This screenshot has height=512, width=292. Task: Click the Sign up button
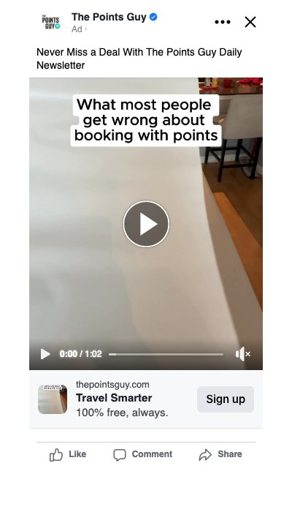(x=226, y=399)
